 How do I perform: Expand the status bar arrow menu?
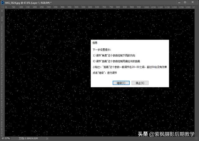coord(48,138)
